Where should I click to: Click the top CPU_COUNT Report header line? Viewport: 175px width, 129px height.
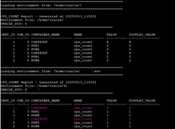point(48,16)
